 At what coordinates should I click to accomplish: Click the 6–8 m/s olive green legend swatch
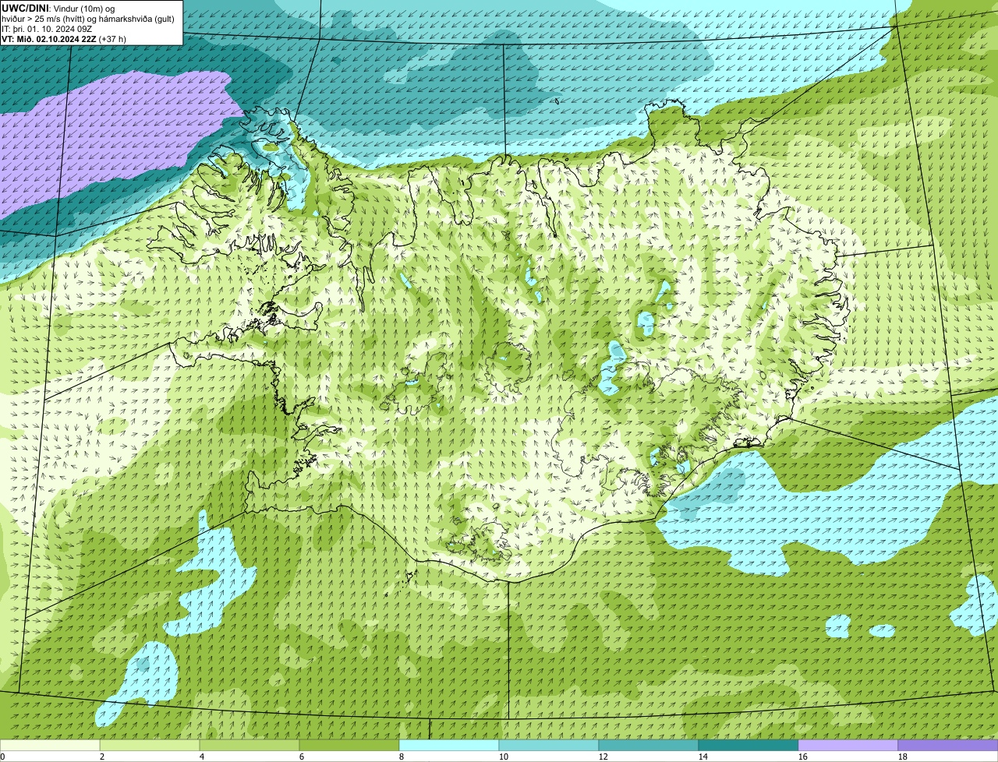[x=349, y=745]
